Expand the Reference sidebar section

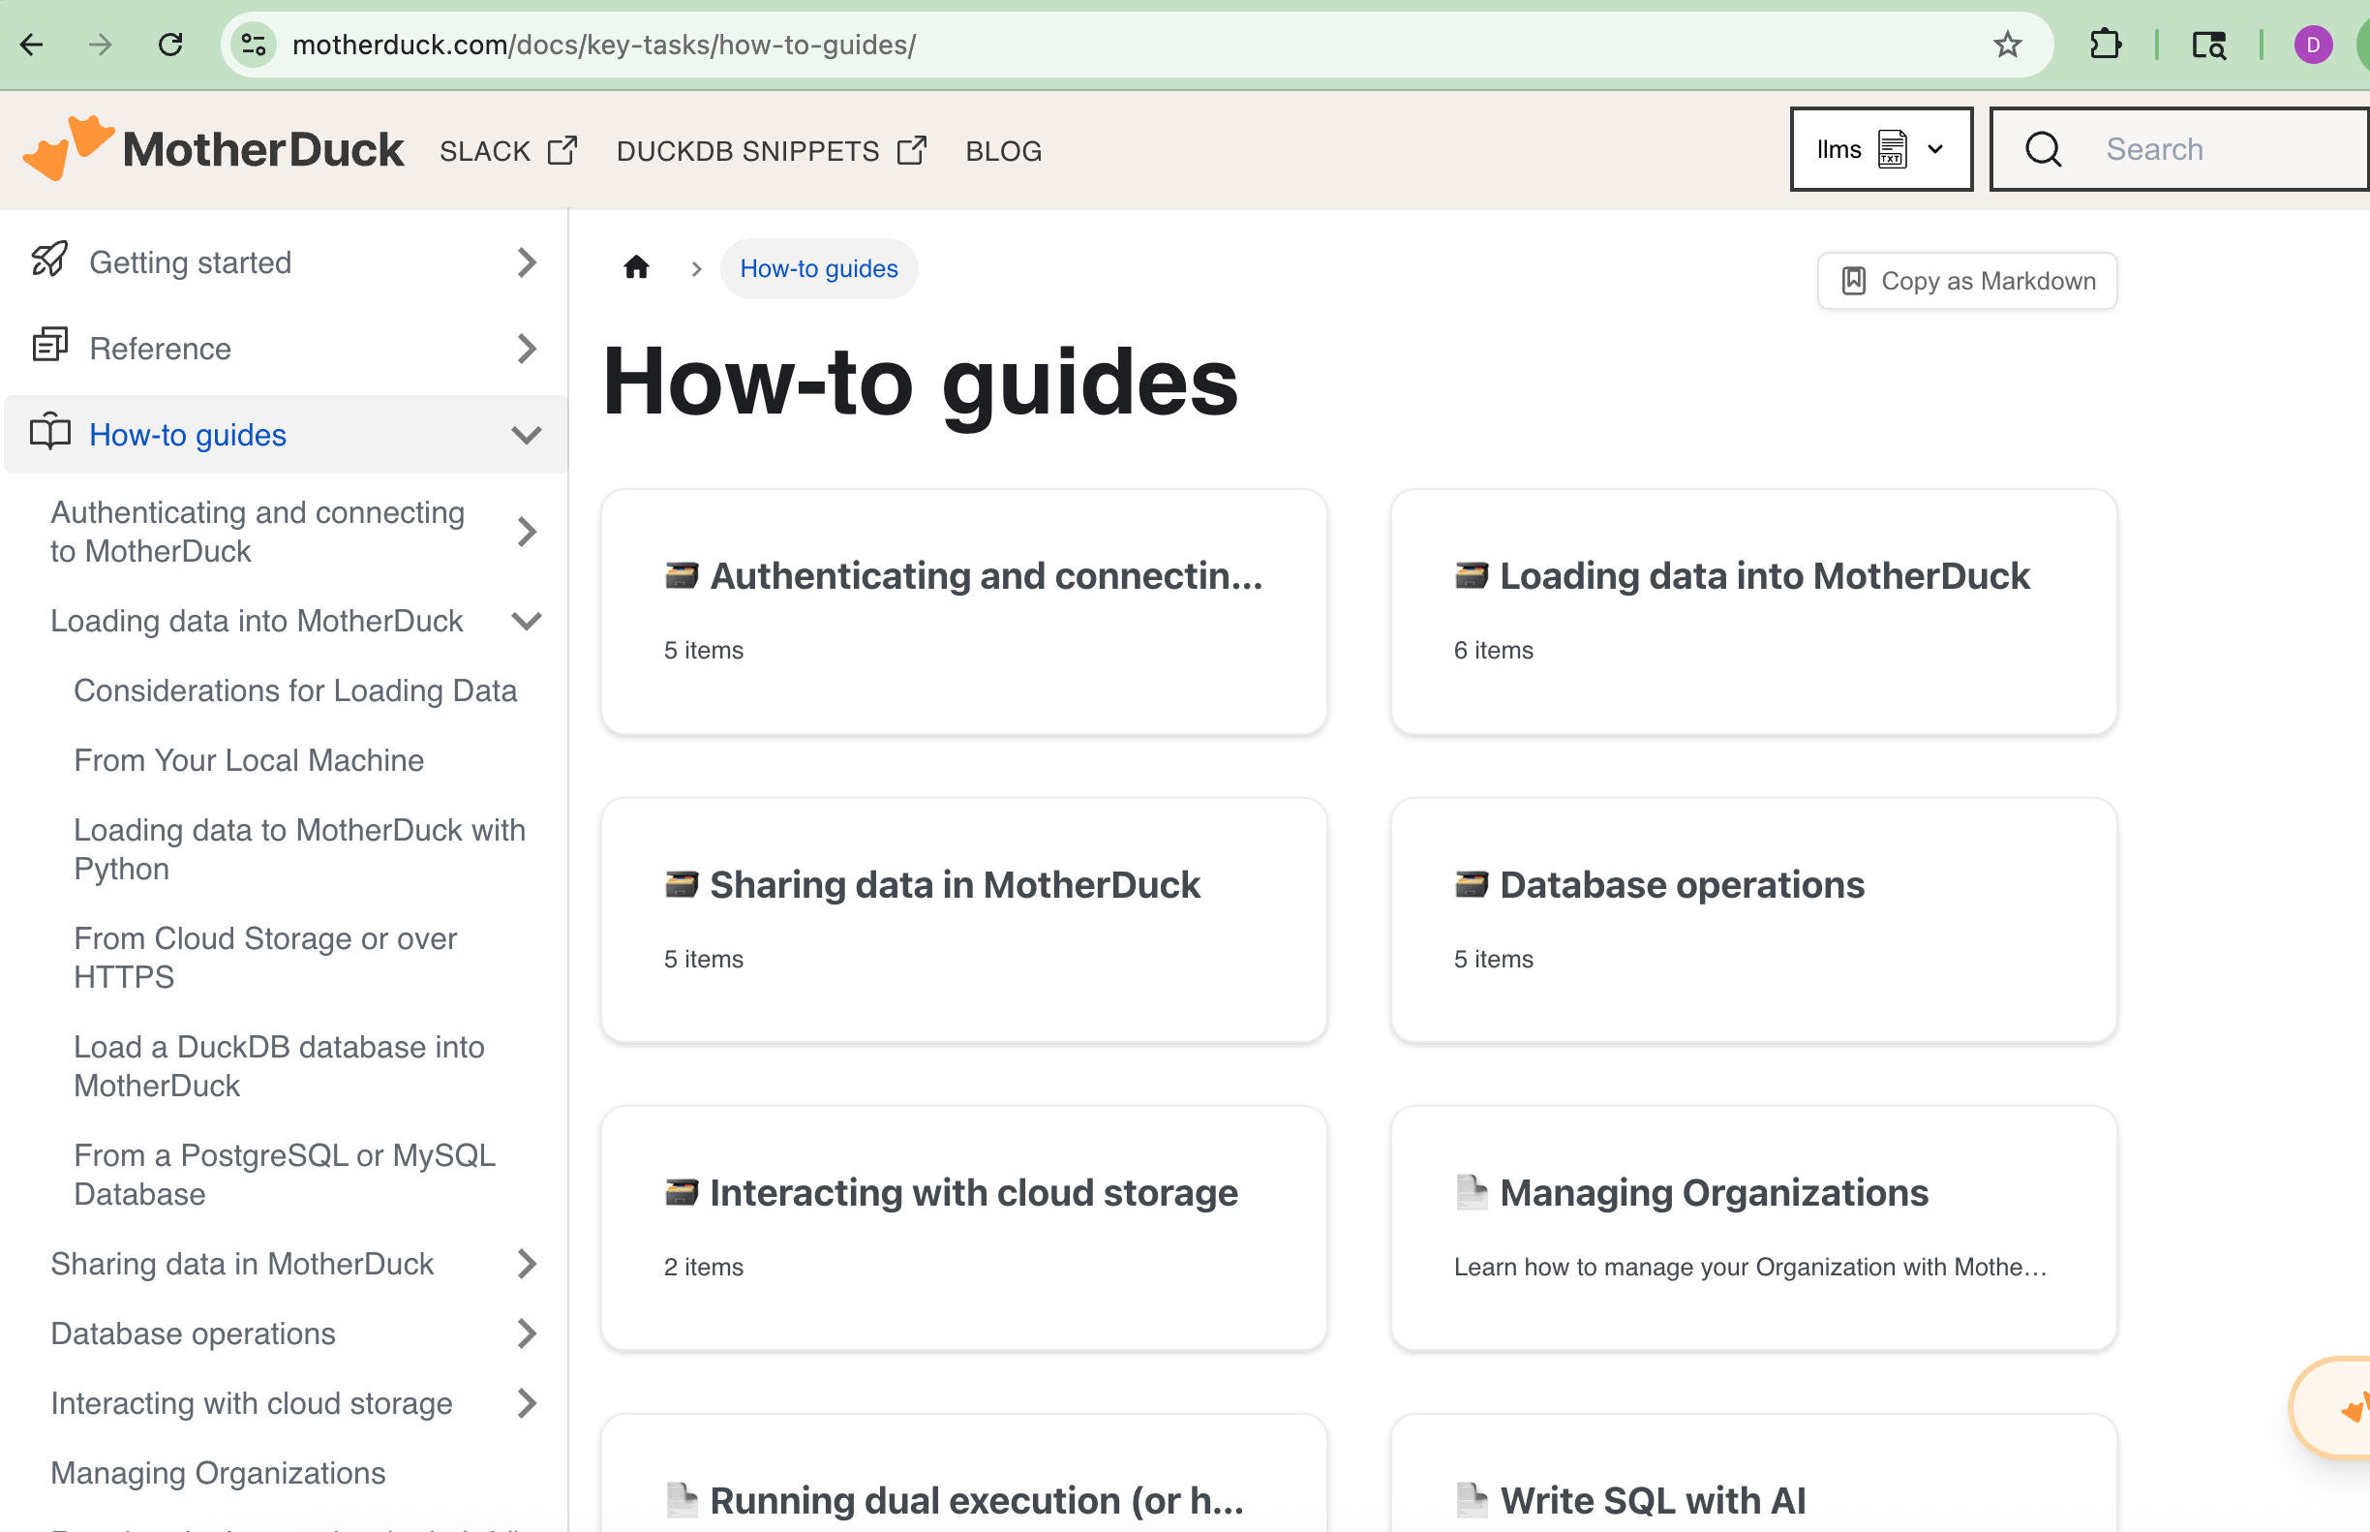pyautogui.click(x=526, y=350)
